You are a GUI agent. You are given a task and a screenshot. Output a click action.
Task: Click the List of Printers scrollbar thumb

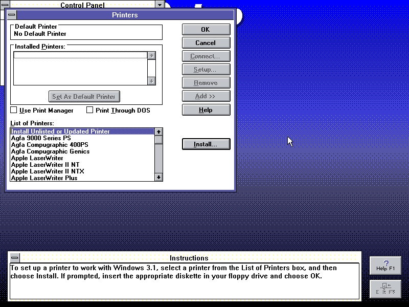point(159,140)
